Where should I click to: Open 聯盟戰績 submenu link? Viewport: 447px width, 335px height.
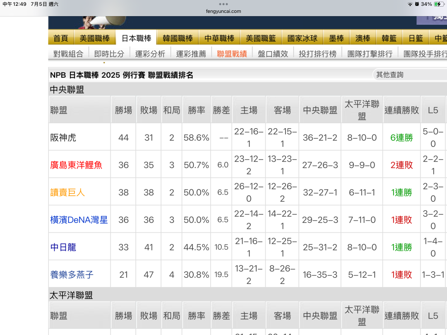232,54
